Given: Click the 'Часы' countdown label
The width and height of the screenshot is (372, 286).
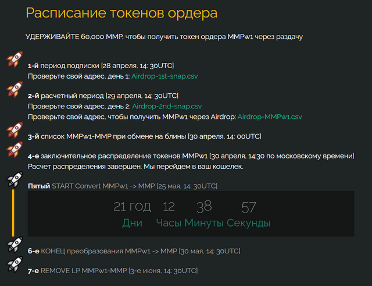Looking at the screenshot, I should coord(169,223).
